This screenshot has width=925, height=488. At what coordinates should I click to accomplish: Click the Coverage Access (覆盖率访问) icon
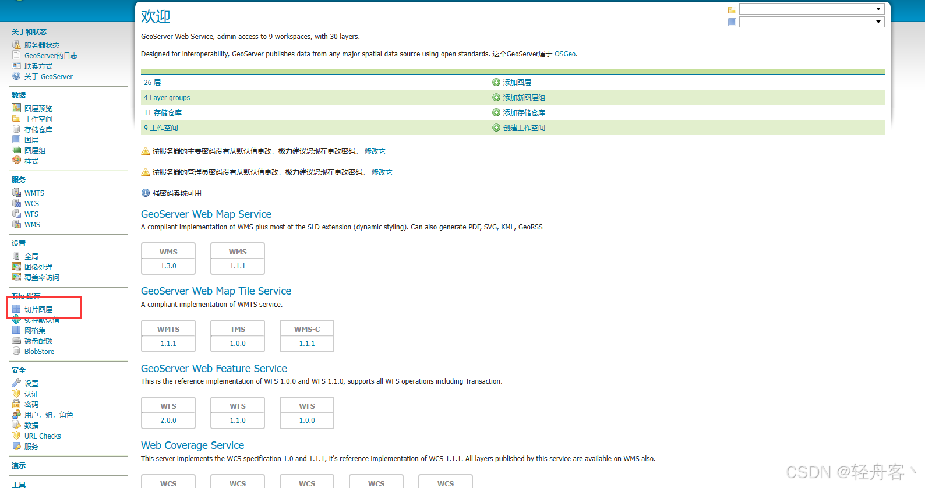(x=16, y=277)
